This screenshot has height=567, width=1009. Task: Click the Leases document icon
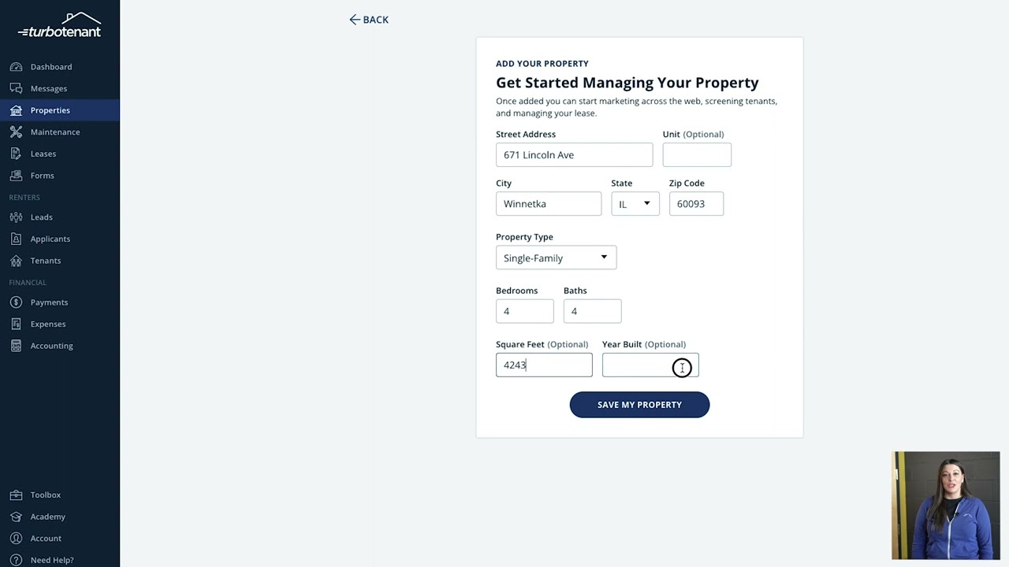click(x=16, y=154)
